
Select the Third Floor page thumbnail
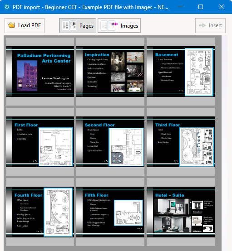181,142
